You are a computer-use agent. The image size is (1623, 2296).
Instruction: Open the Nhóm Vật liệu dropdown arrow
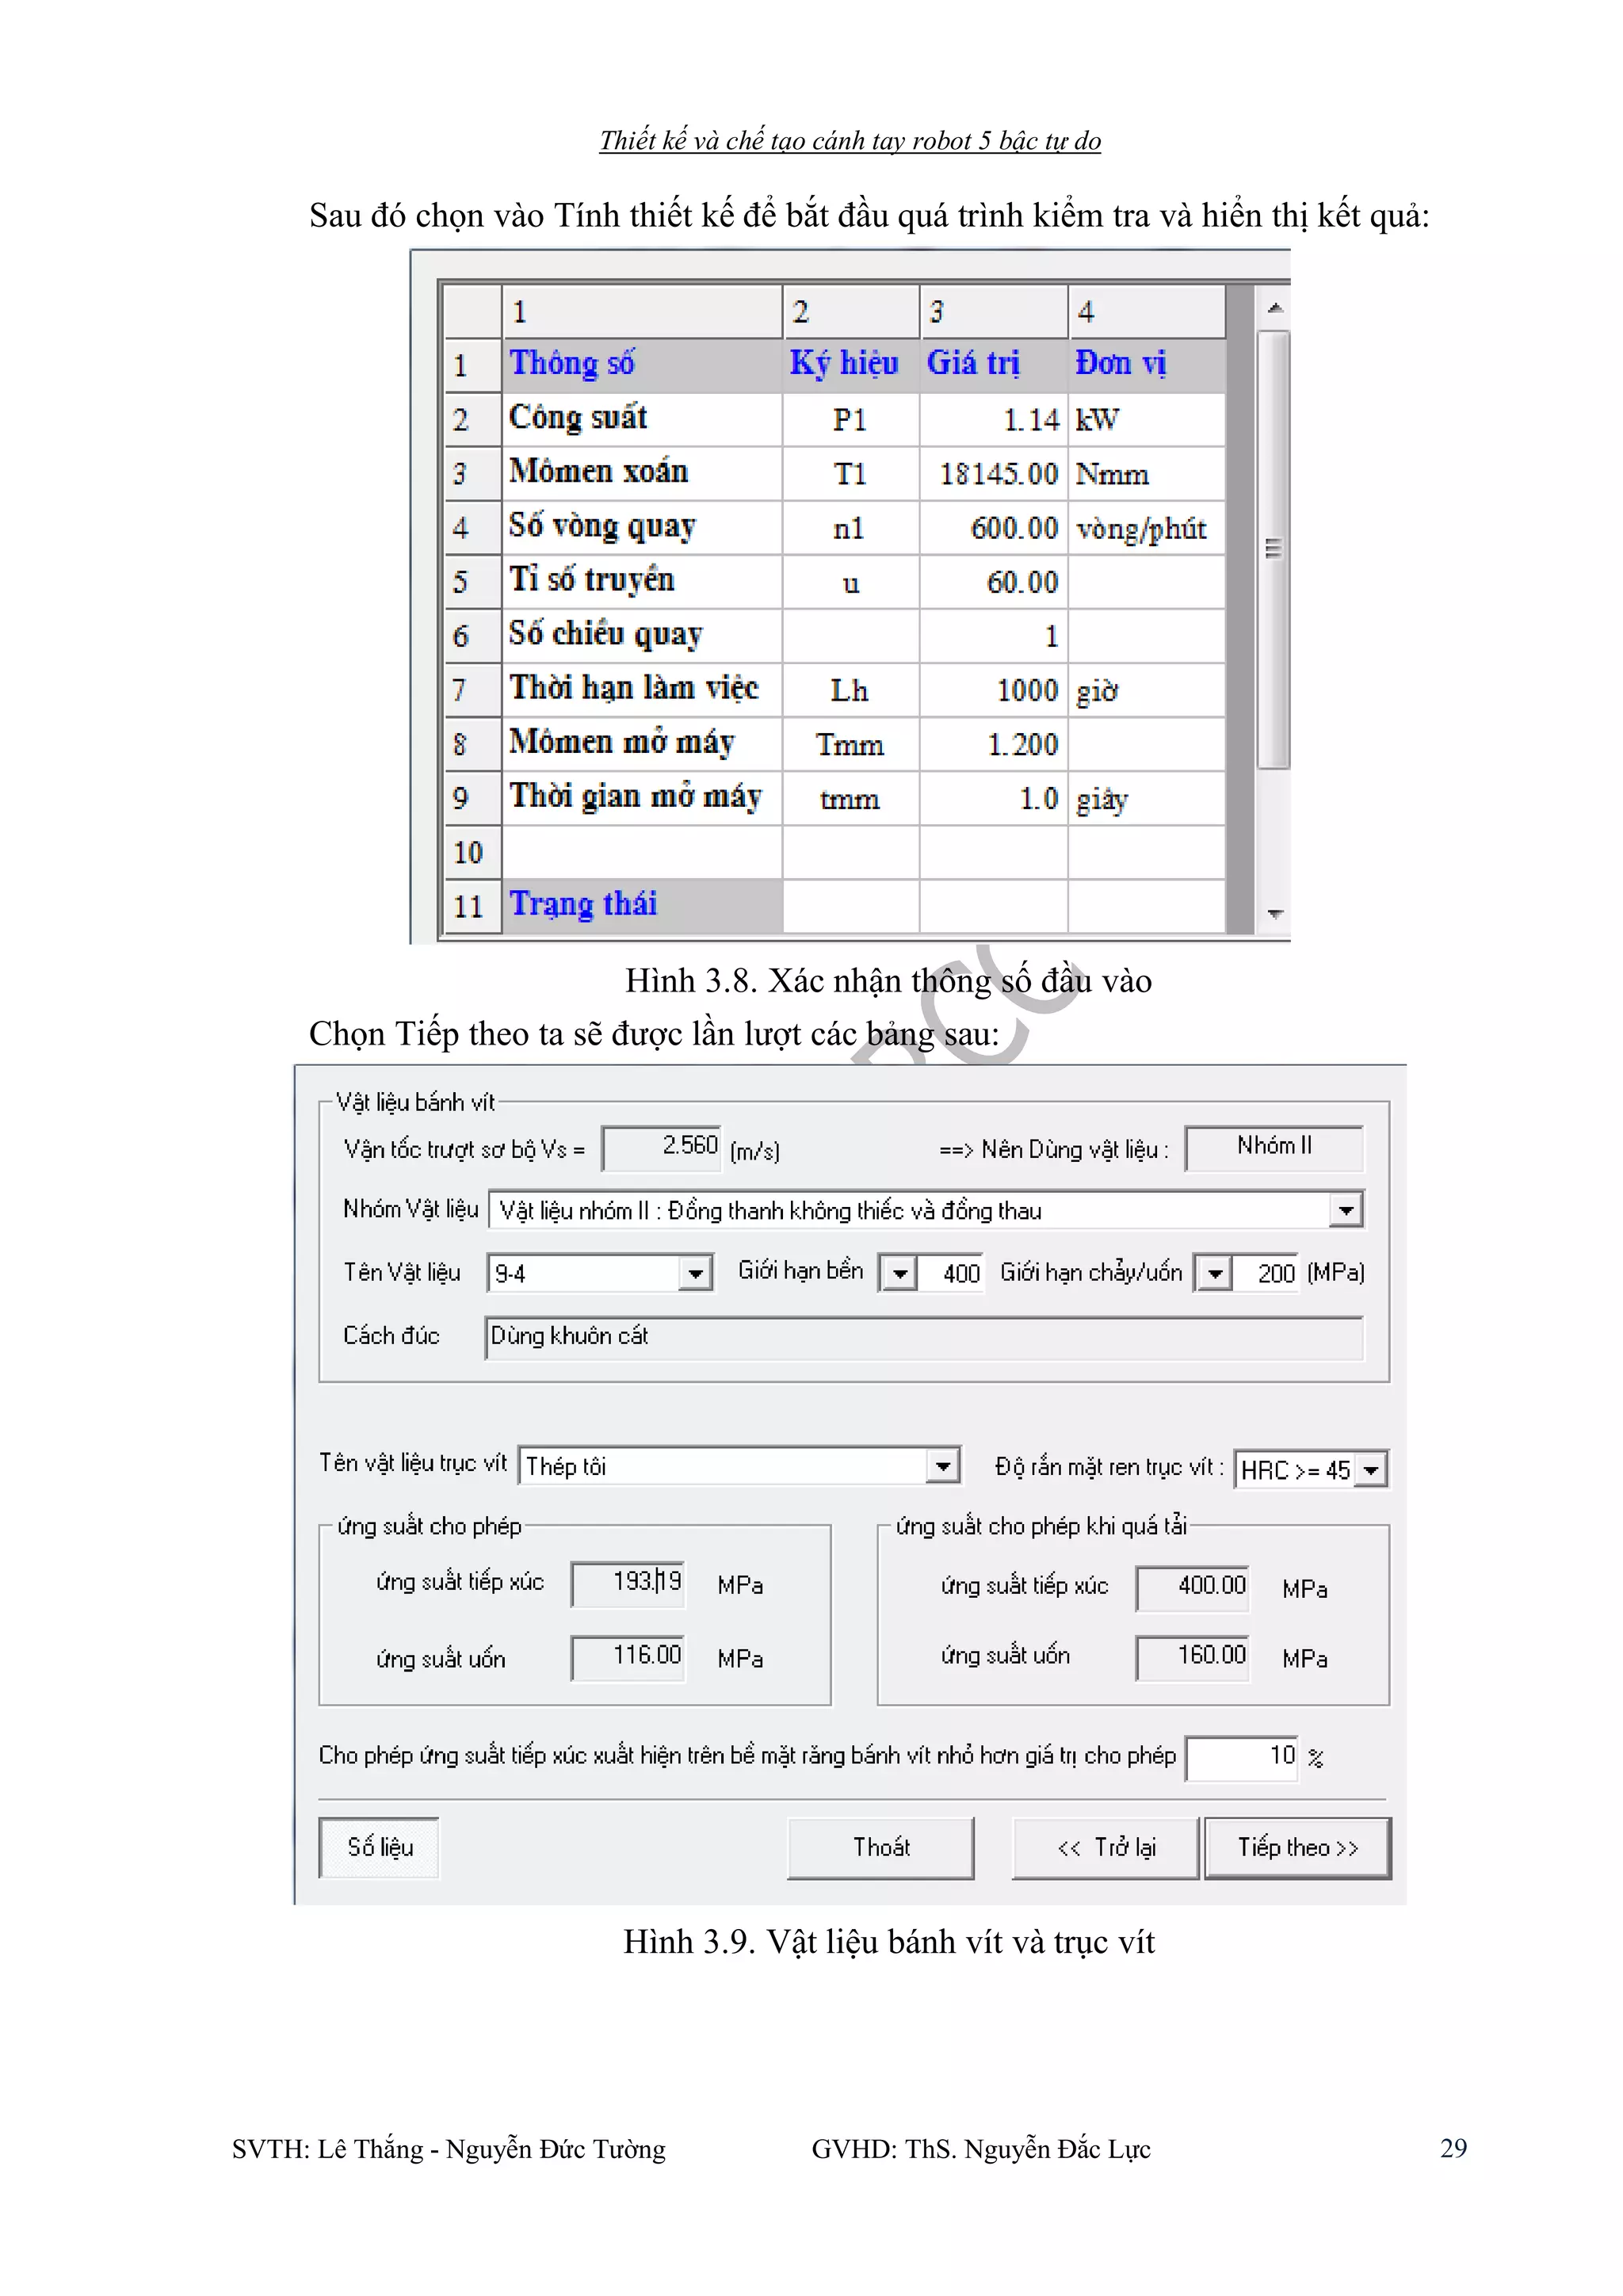pyautogui.click(x=1346, y=1210)
